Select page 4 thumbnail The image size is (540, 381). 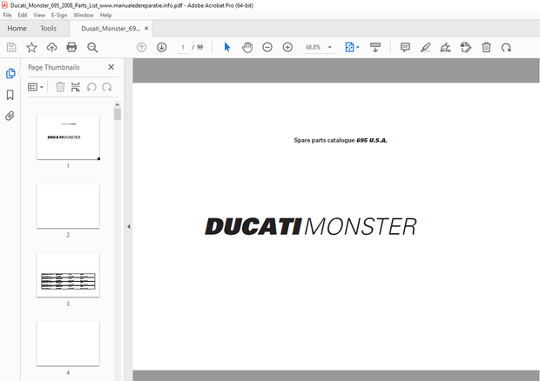(68, 344)
